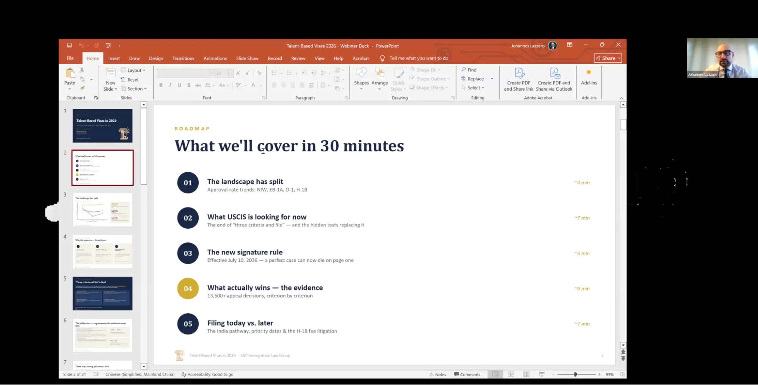758x385 pixels.
Task: Click the Replace button
Action: pos(472,79)
